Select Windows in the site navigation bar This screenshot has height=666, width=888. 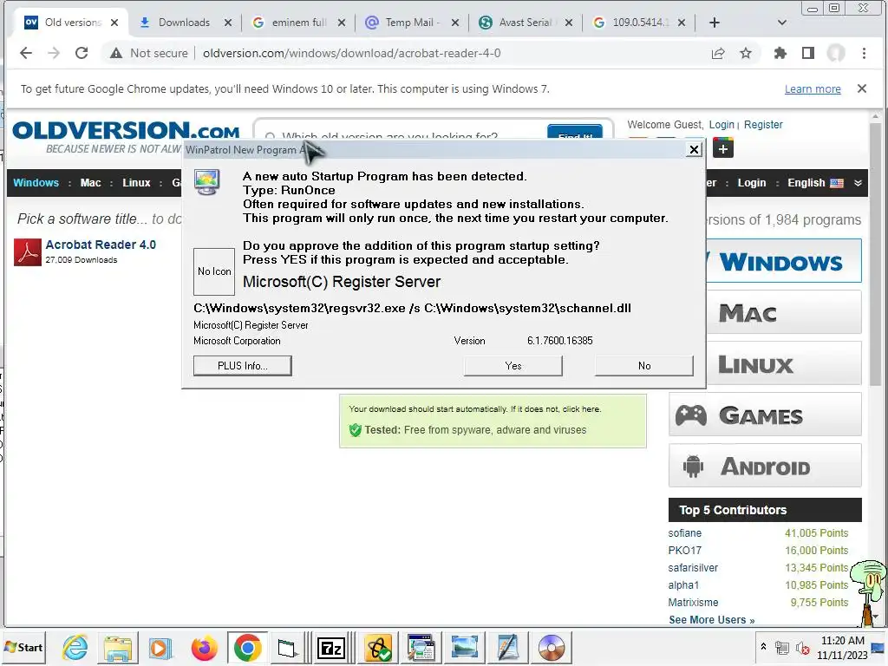(x=36, y=183)
